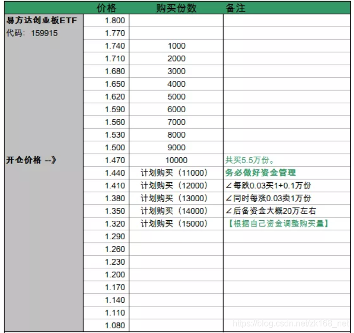Select price cell 1.170
Image resolution: width=354 pixels, height=333 pixels.
click(106, 287)
